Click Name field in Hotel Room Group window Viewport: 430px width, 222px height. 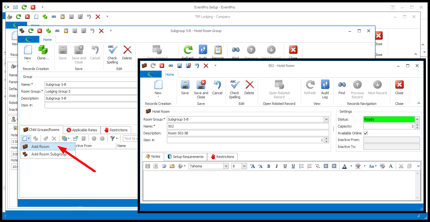[x=91, y=84]
